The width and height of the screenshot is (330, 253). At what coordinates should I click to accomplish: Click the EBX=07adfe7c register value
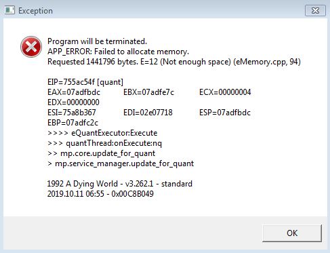click(x=148, y=92)
